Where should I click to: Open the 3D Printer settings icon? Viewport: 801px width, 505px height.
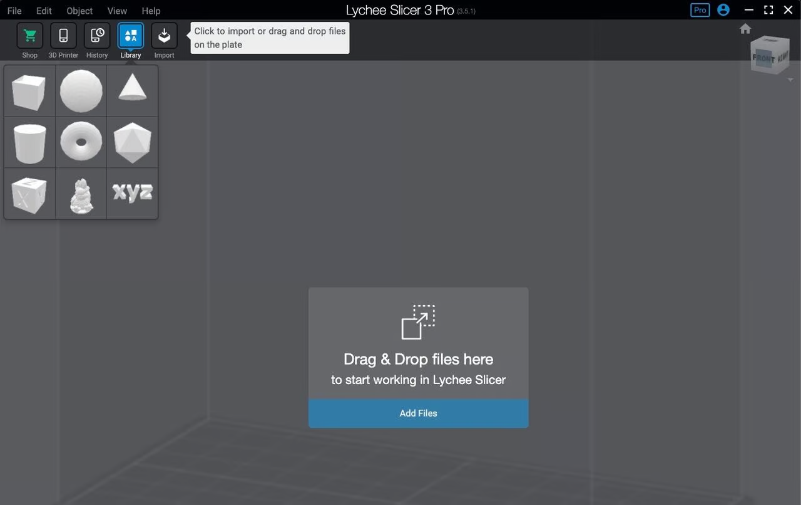pyautogui.click(x=63, y=36)
